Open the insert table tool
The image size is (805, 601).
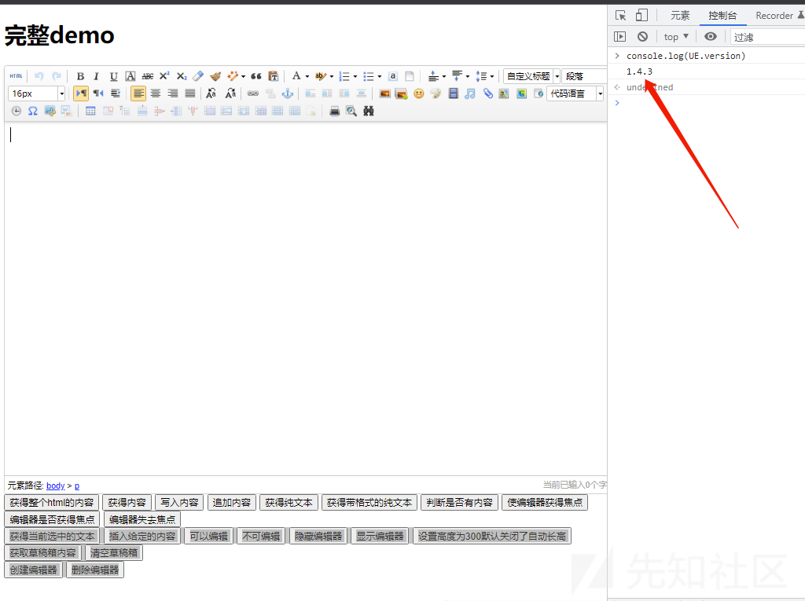(x=90, y=111)
